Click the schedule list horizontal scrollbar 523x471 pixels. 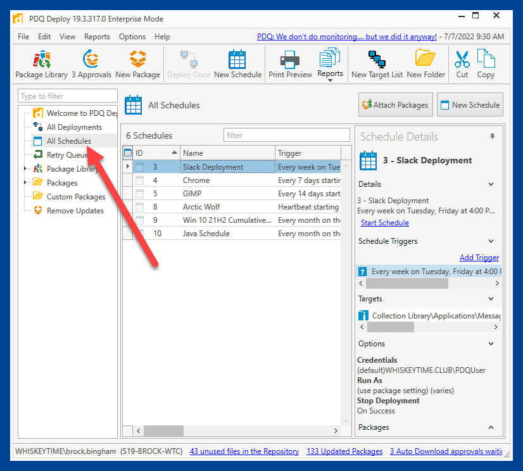[237, 430]
